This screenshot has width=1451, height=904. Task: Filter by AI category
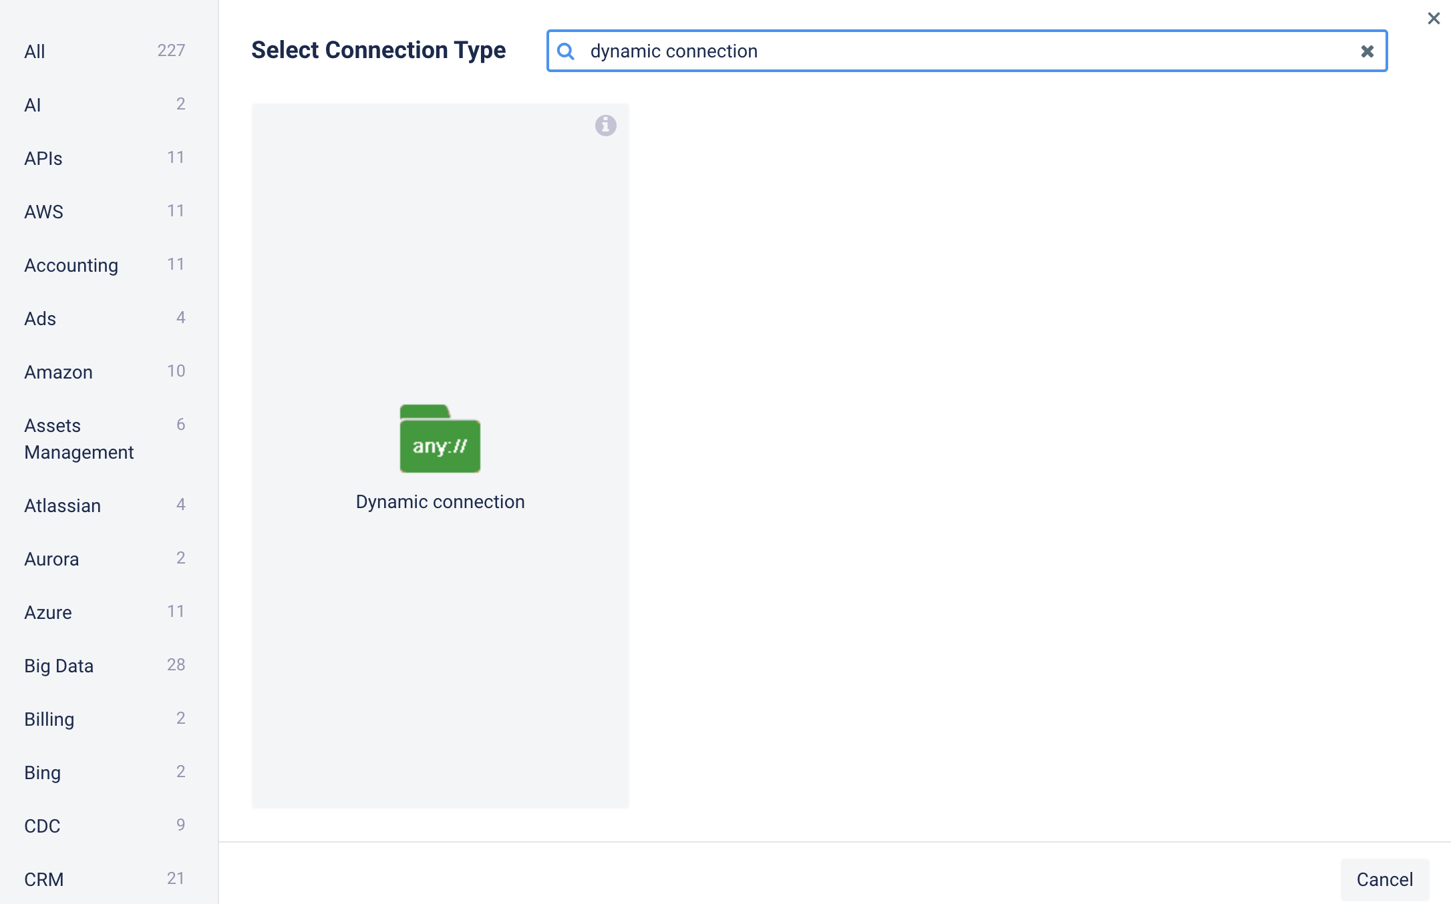[x=105, y=105]
